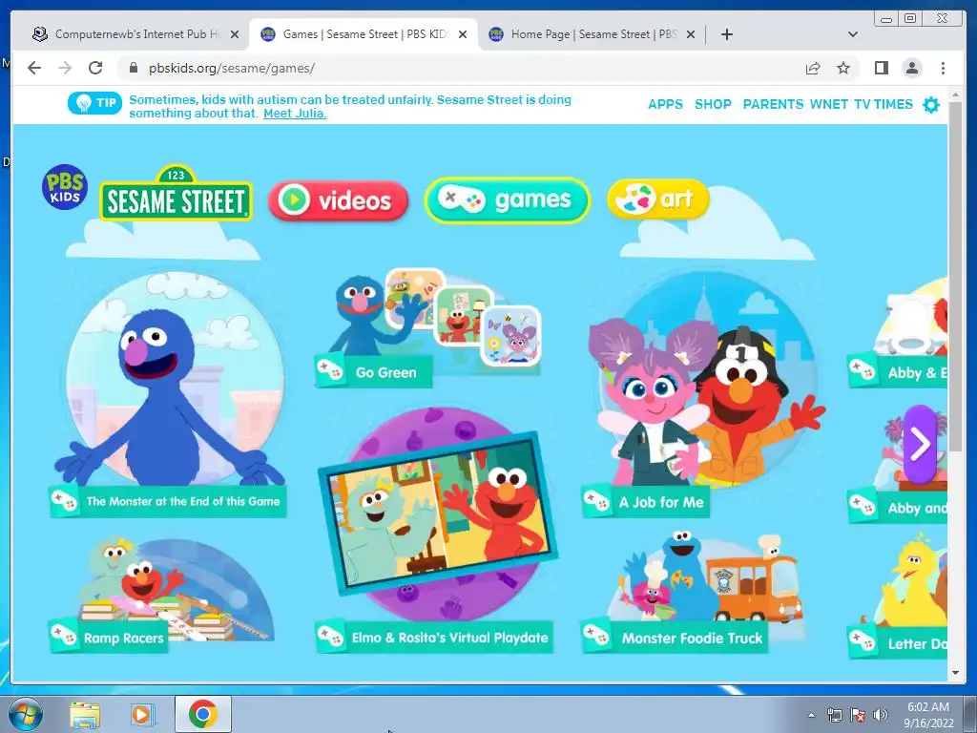View site information padlock icon
Viewport: 977px width, 733px height.
pyautogui.click(x=134, y=68)
